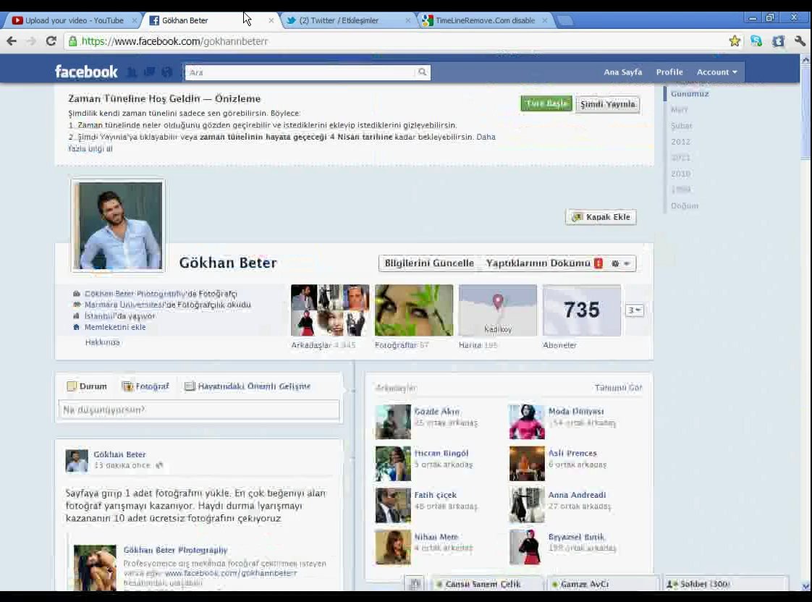Select the Gökhan Beter browser tab

click(208, 20)
